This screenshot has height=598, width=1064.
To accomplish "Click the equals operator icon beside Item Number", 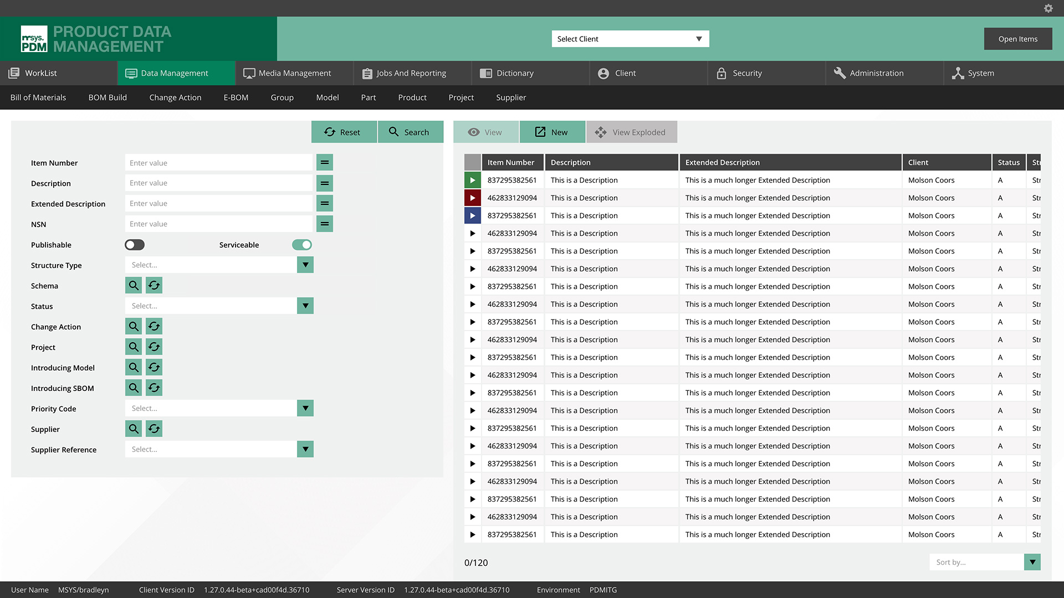I will (x=325, y=163).
